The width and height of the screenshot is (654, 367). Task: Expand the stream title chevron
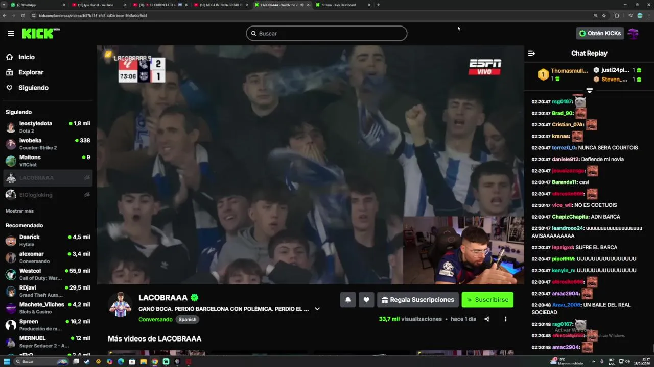click(317, 309)
